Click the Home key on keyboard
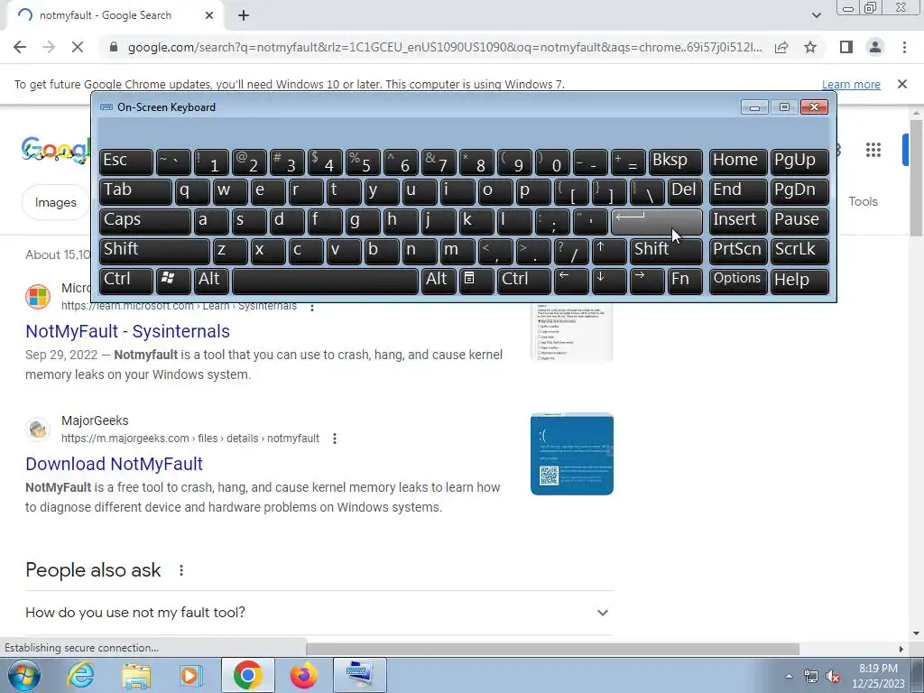Viewport: 924px width, 693px height. tap(738, 162)
